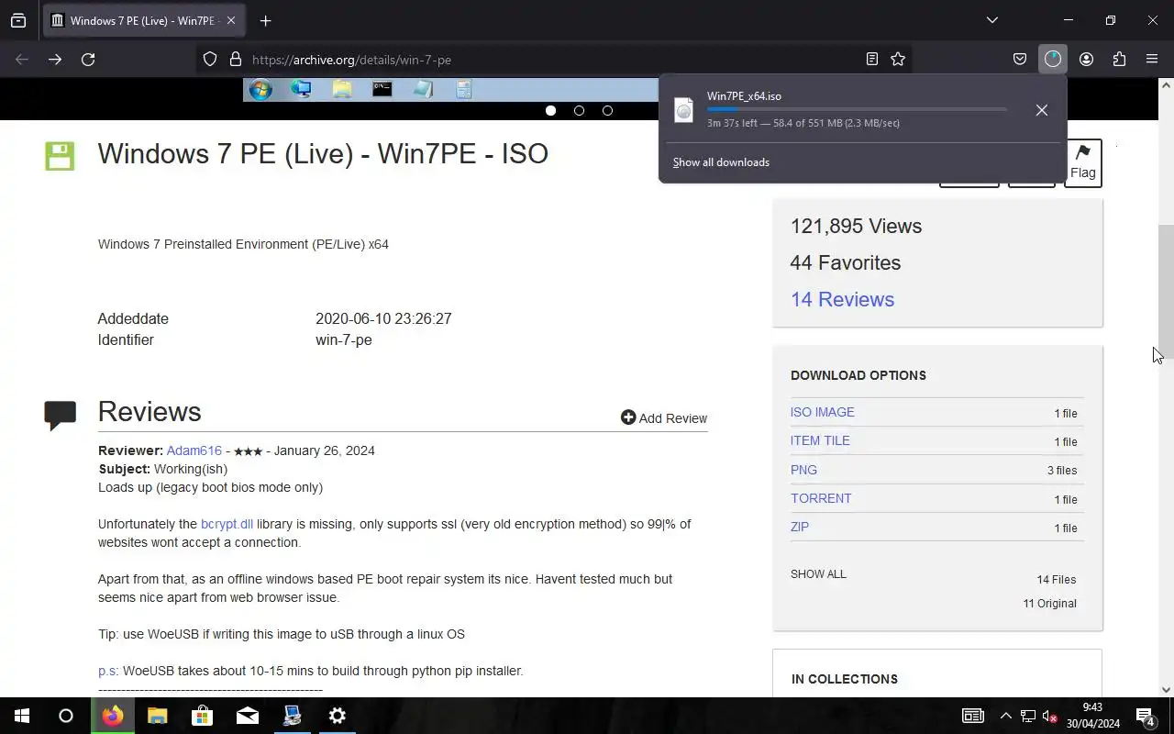Open the ITEM TILE download option

(820, 440)
